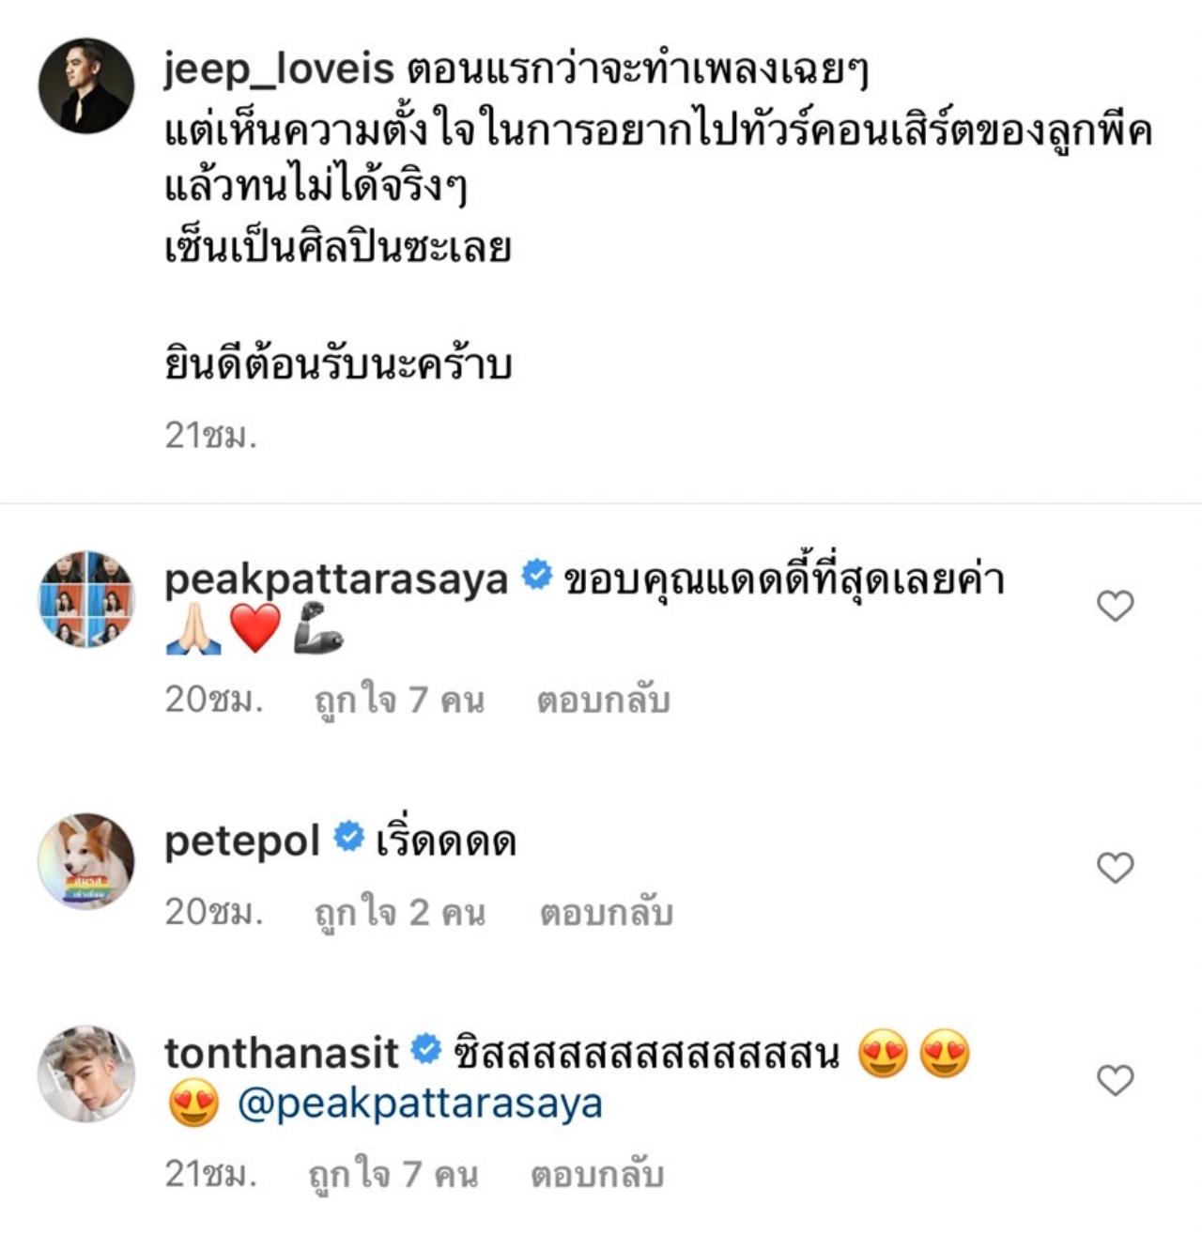
Task: View petepol's corgi profile picture
Action: tap(85, 861)
